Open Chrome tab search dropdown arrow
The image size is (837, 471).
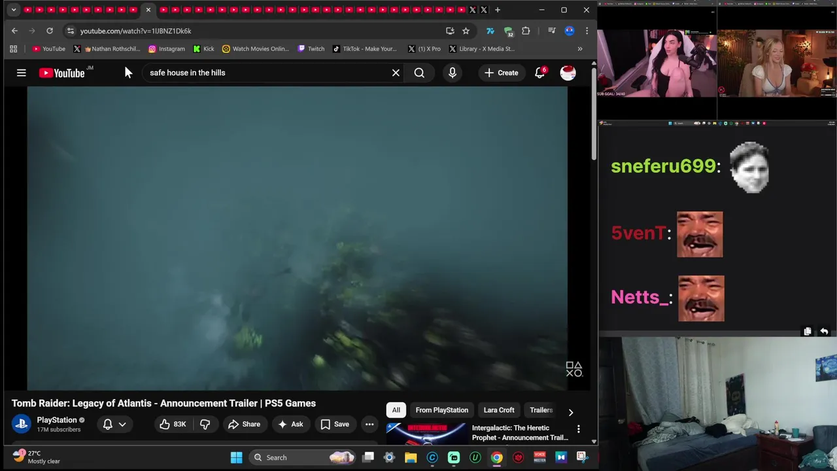point(13,10)
